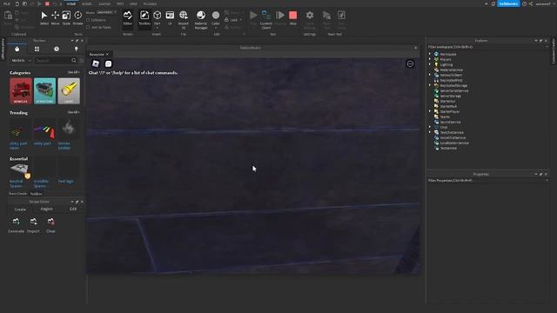Open the viewport options circle button
Screen dimensions: 557x313
(x=410, y=63)
